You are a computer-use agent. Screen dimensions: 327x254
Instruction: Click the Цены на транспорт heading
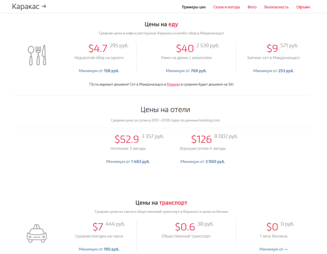(x=161, y=203)
